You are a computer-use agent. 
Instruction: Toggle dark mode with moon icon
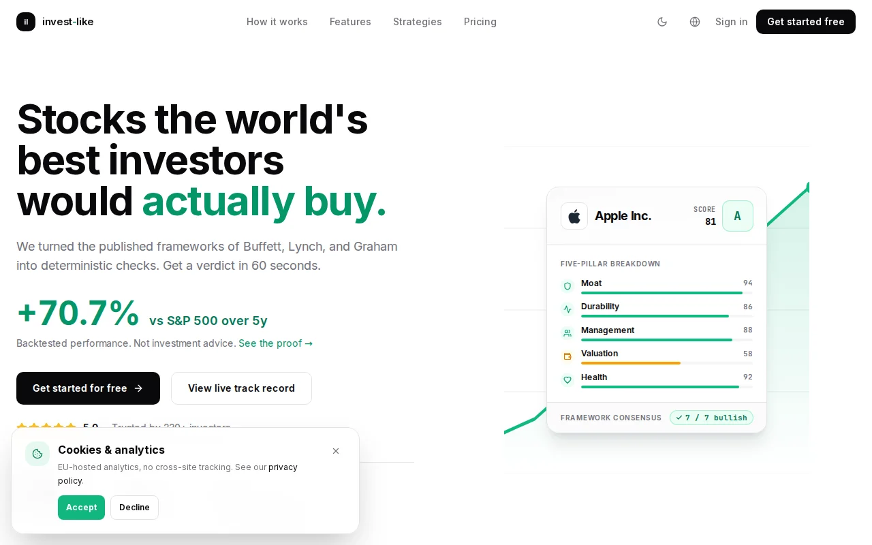pos(662,22)
